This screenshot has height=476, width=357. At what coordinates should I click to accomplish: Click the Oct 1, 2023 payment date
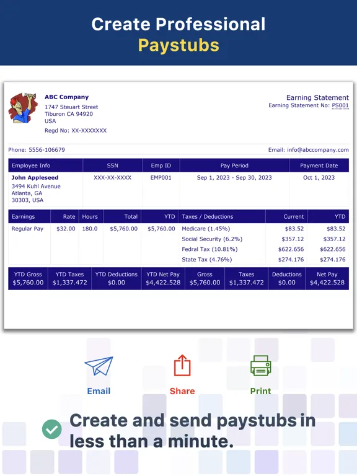319,178
